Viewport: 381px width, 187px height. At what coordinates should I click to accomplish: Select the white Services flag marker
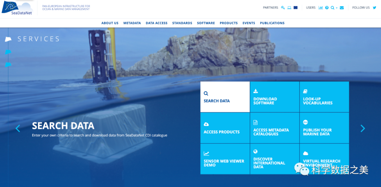pyautogui.click(x=8, y=39)
